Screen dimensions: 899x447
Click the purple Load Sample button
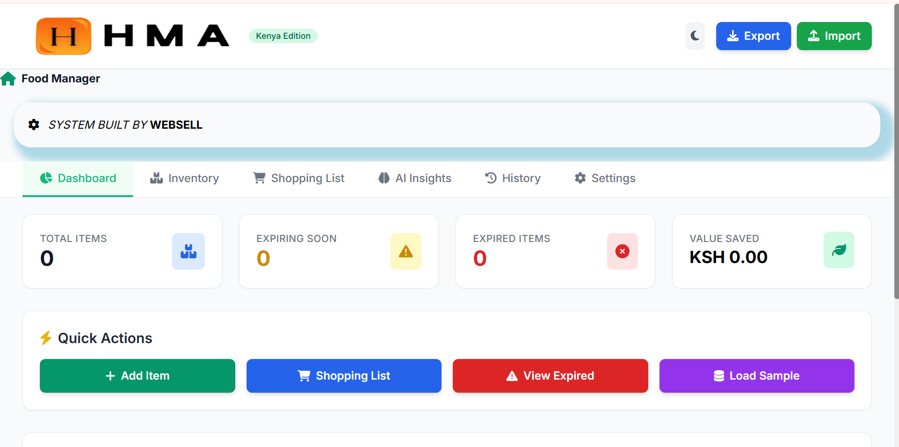(757, 376)
